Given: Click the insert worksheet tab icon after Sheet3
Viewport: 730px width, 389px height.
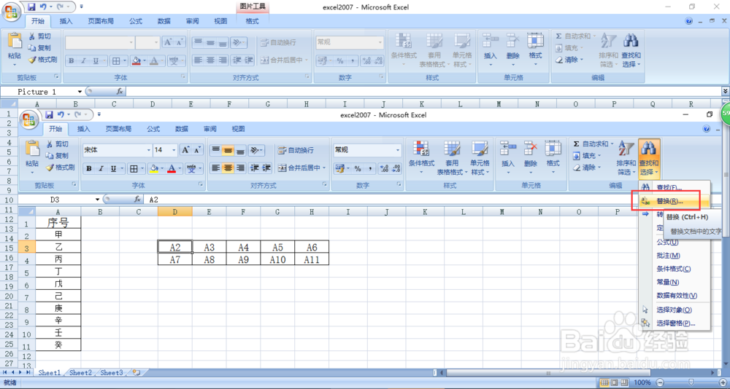Looking at the screenshot, I should pos(136,373).
